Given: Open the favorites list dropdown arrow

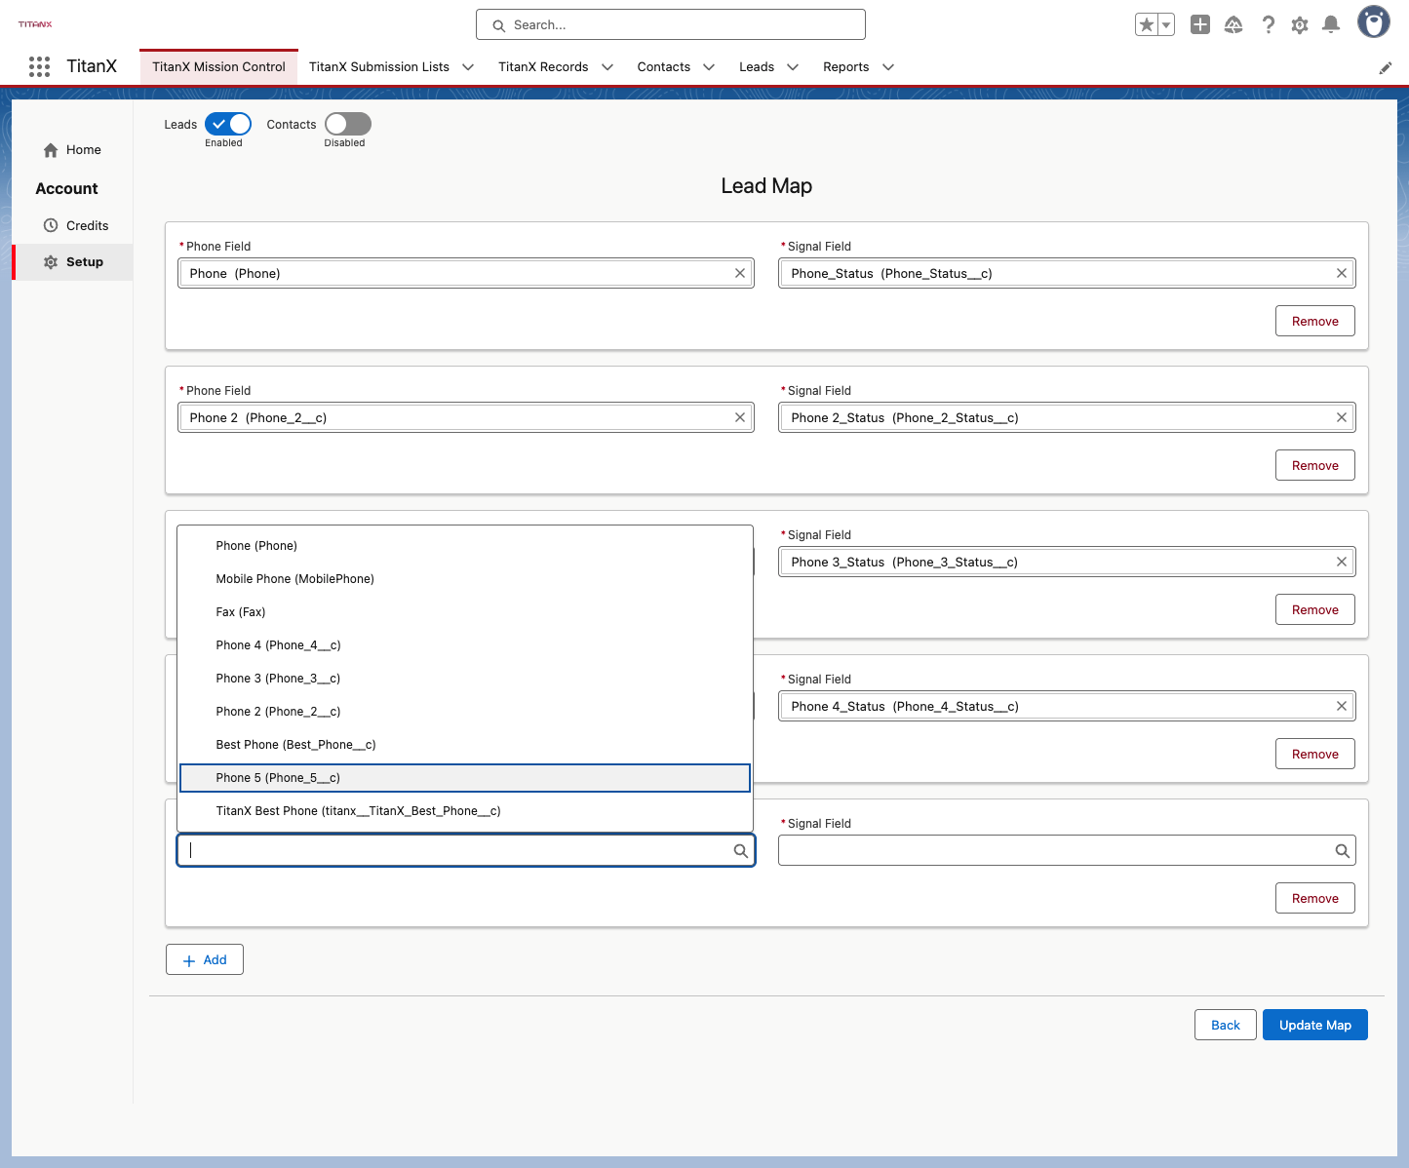Looking at the screenshot, I should pos(1166,25).
